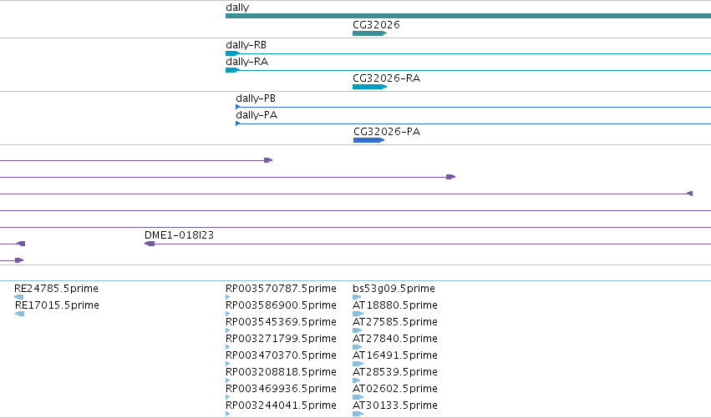Open the RP003244041.5prime feature label
711x418 pixels.
pyautogui.click(x=281, y=405)
